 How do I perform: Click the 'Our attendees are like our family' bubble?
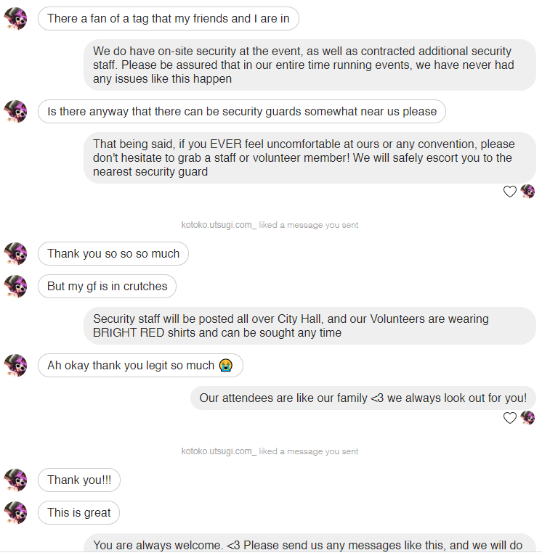tap(363, 398)
